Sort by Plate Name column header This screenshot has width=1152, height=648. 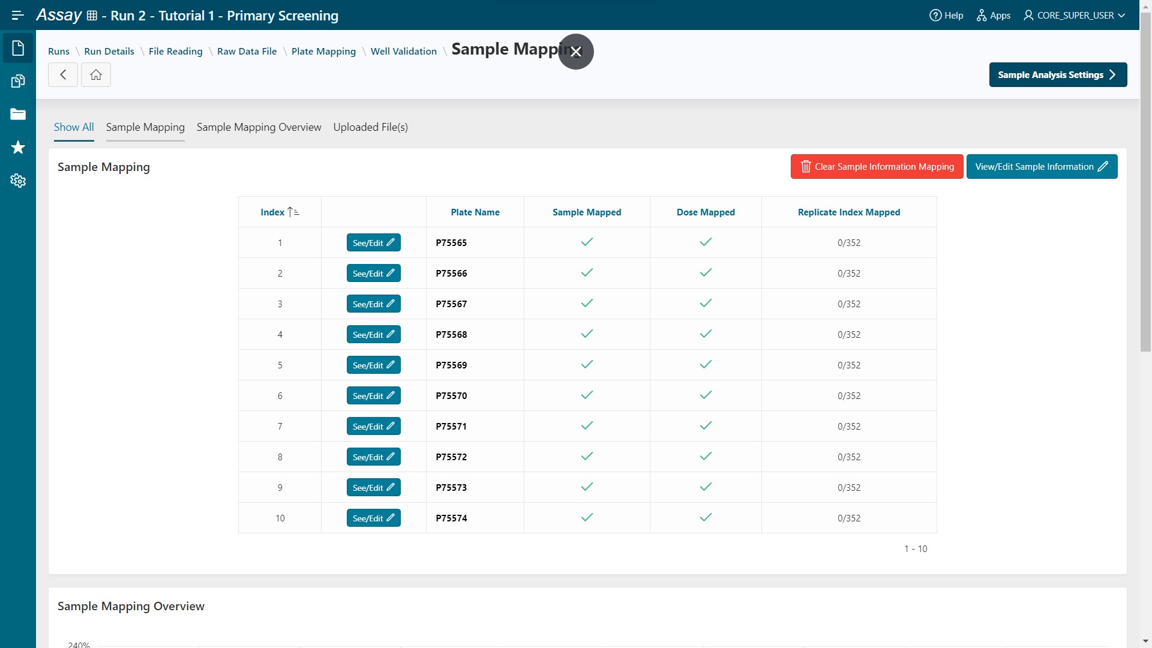[x=475, y=212]
